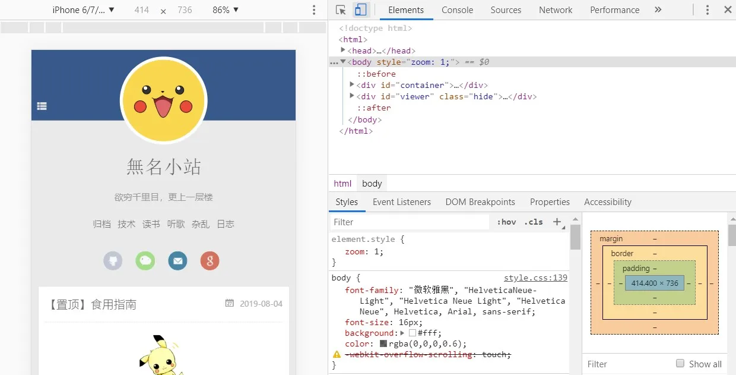Click the computed Filter input field
This screenshot has height=375, width=736.
[628, 364]
